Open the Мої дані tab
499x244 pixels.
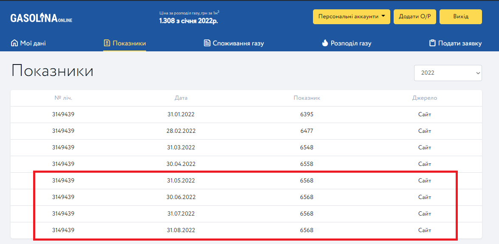28,43
